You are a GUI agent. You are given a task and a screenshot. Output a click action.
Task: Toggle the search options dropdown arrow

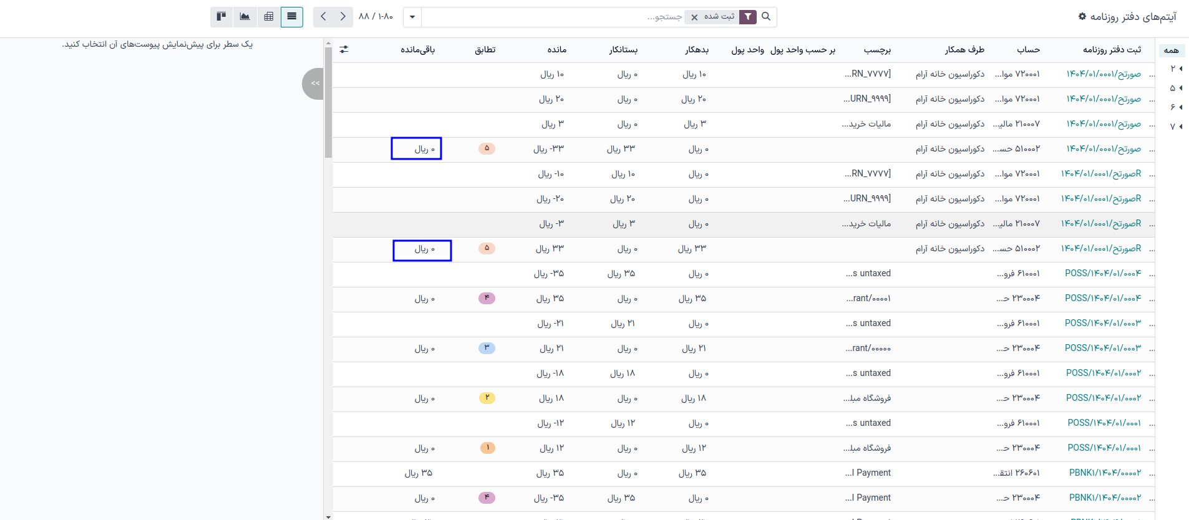(x=412, y=17)
